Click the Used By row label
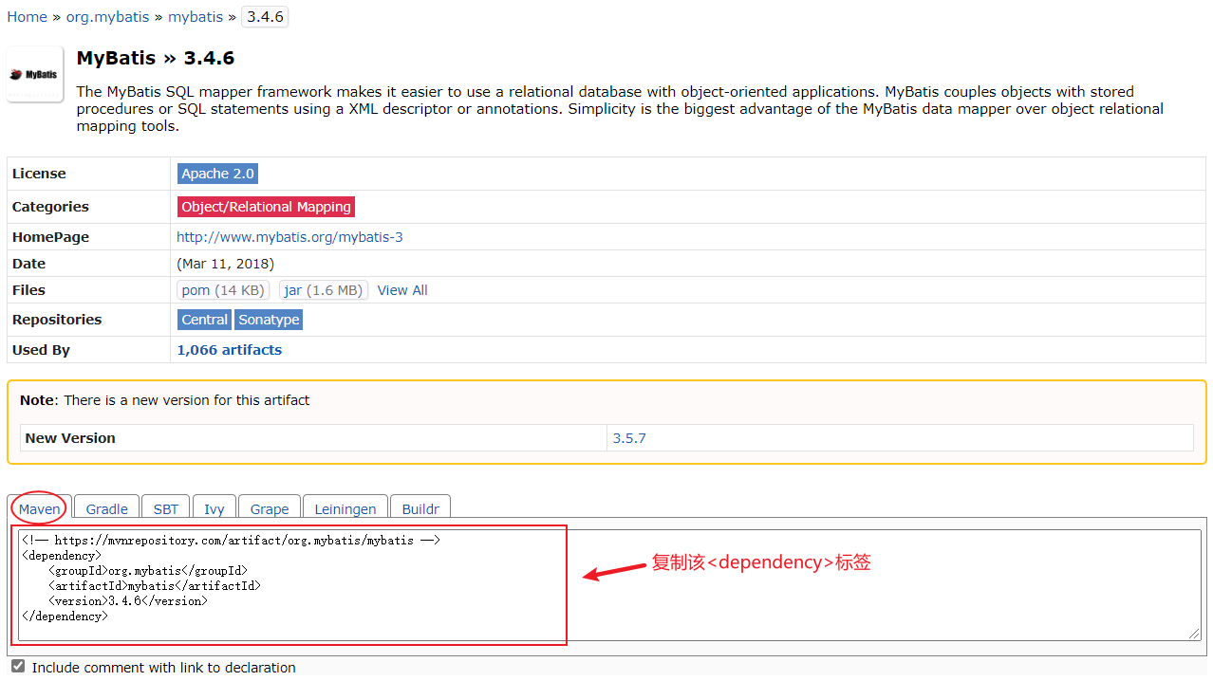This screenshot has width=1213, height=681. [x=41, y=350]
